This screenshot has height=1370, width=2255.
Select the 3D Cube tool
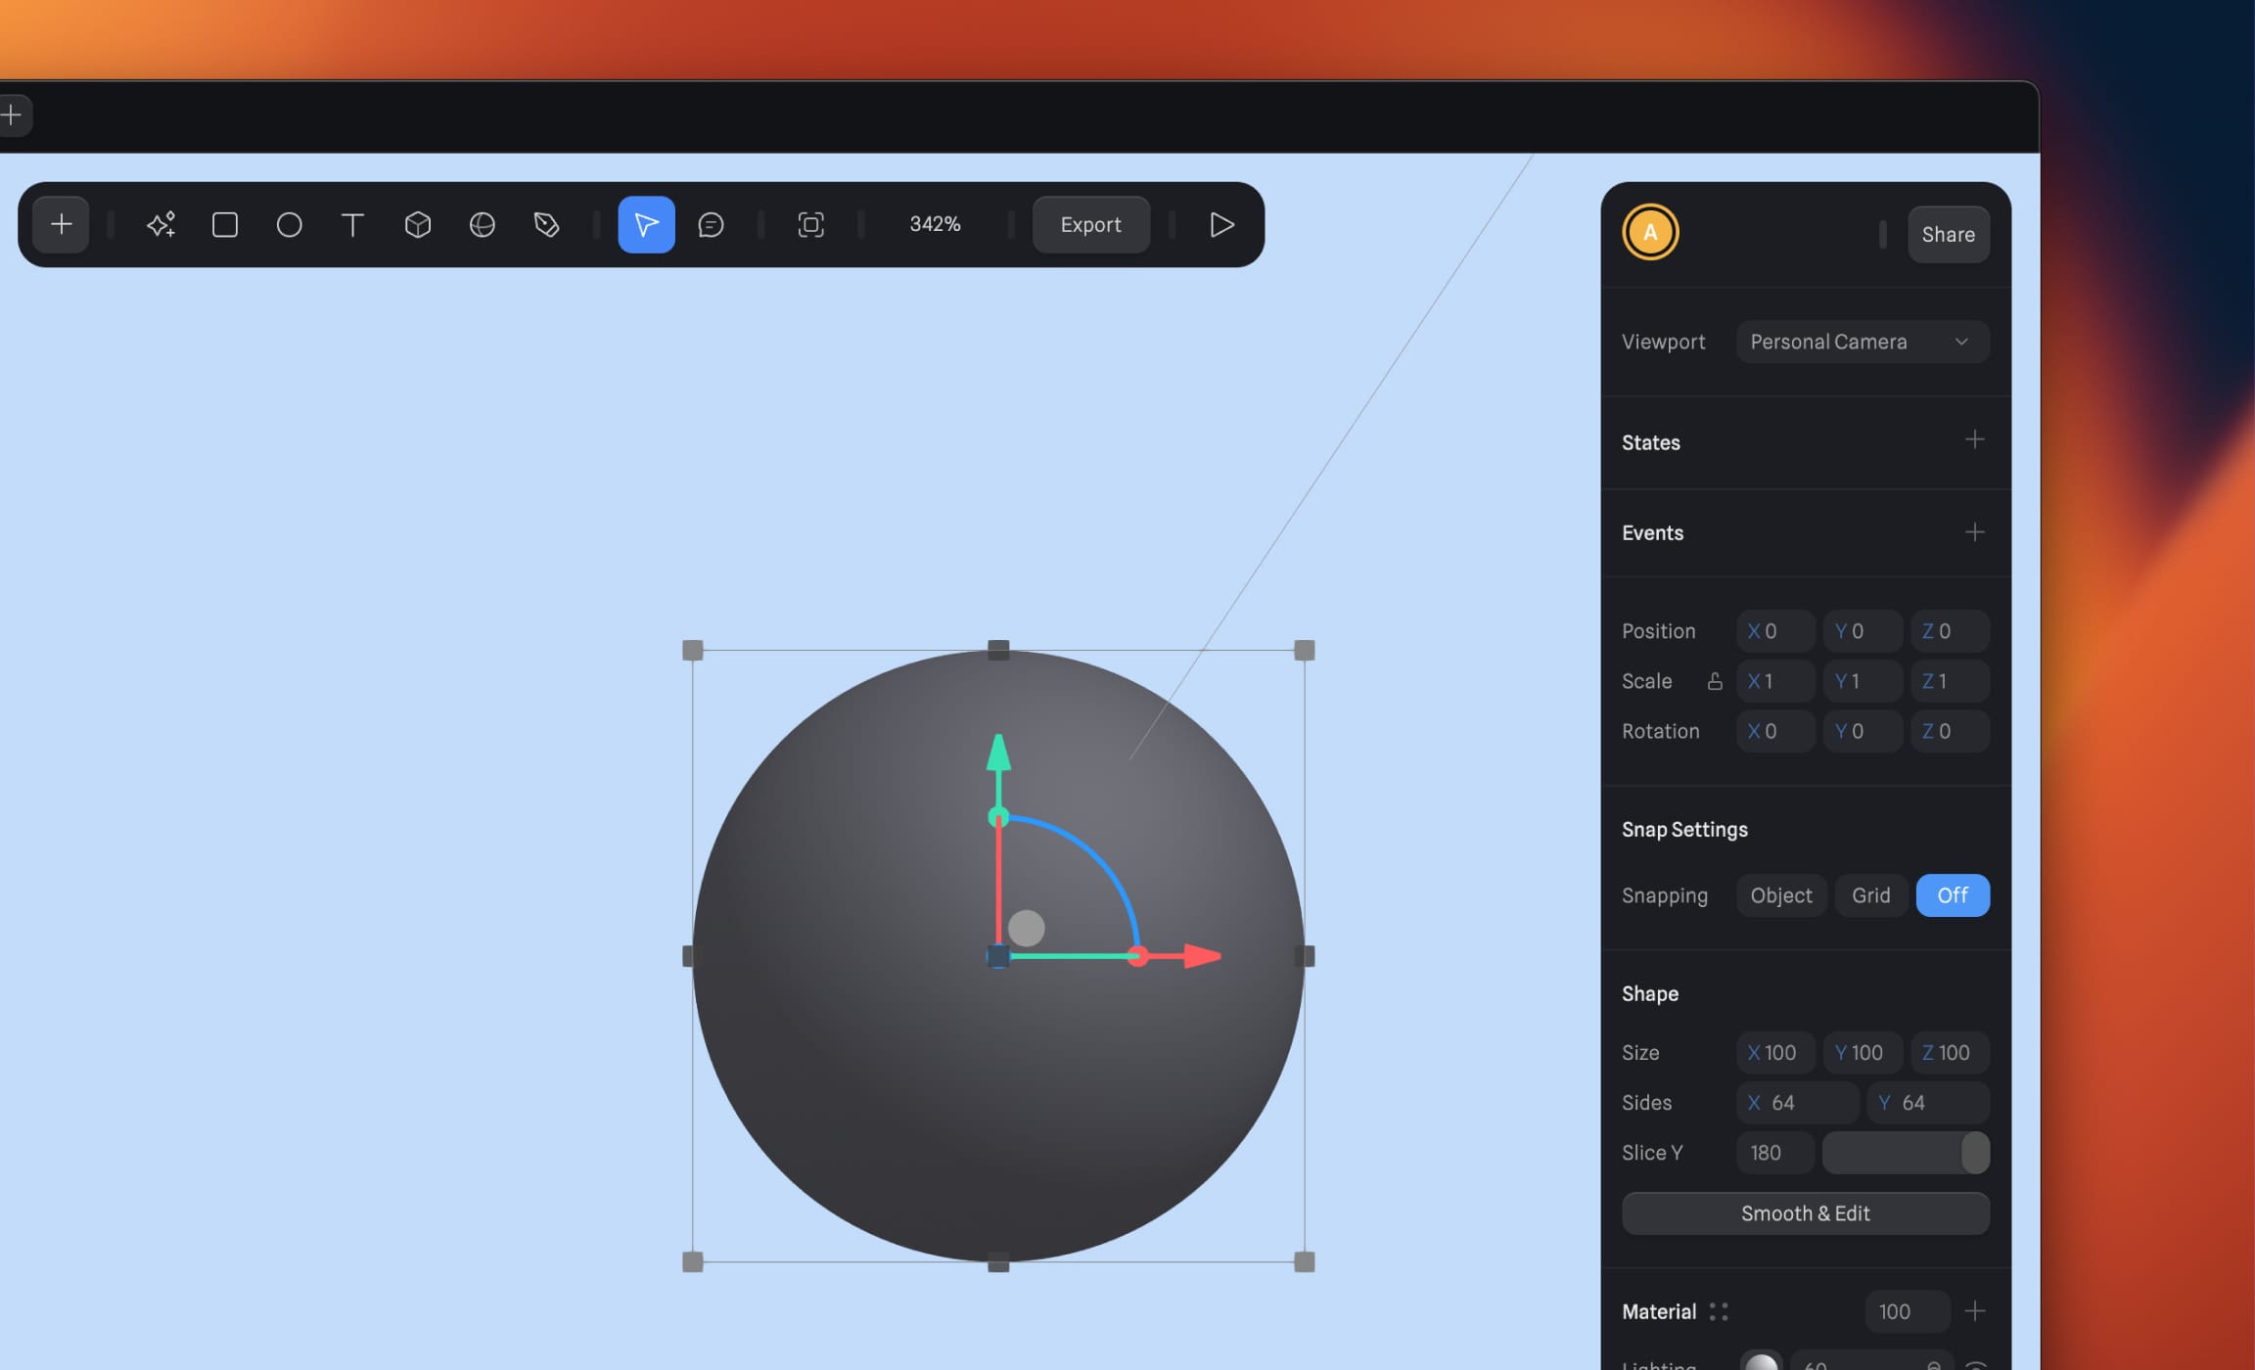418,224
